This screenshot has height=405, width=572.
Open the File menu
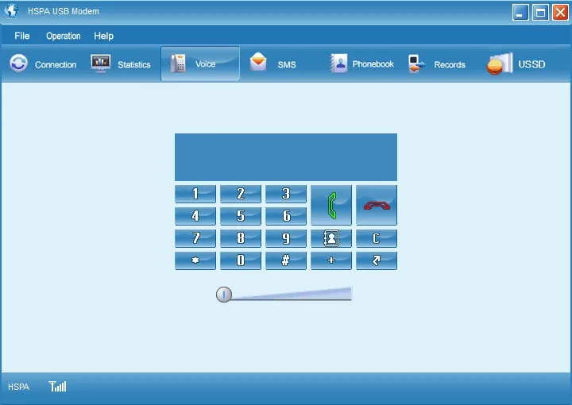(x=22, y=36)
